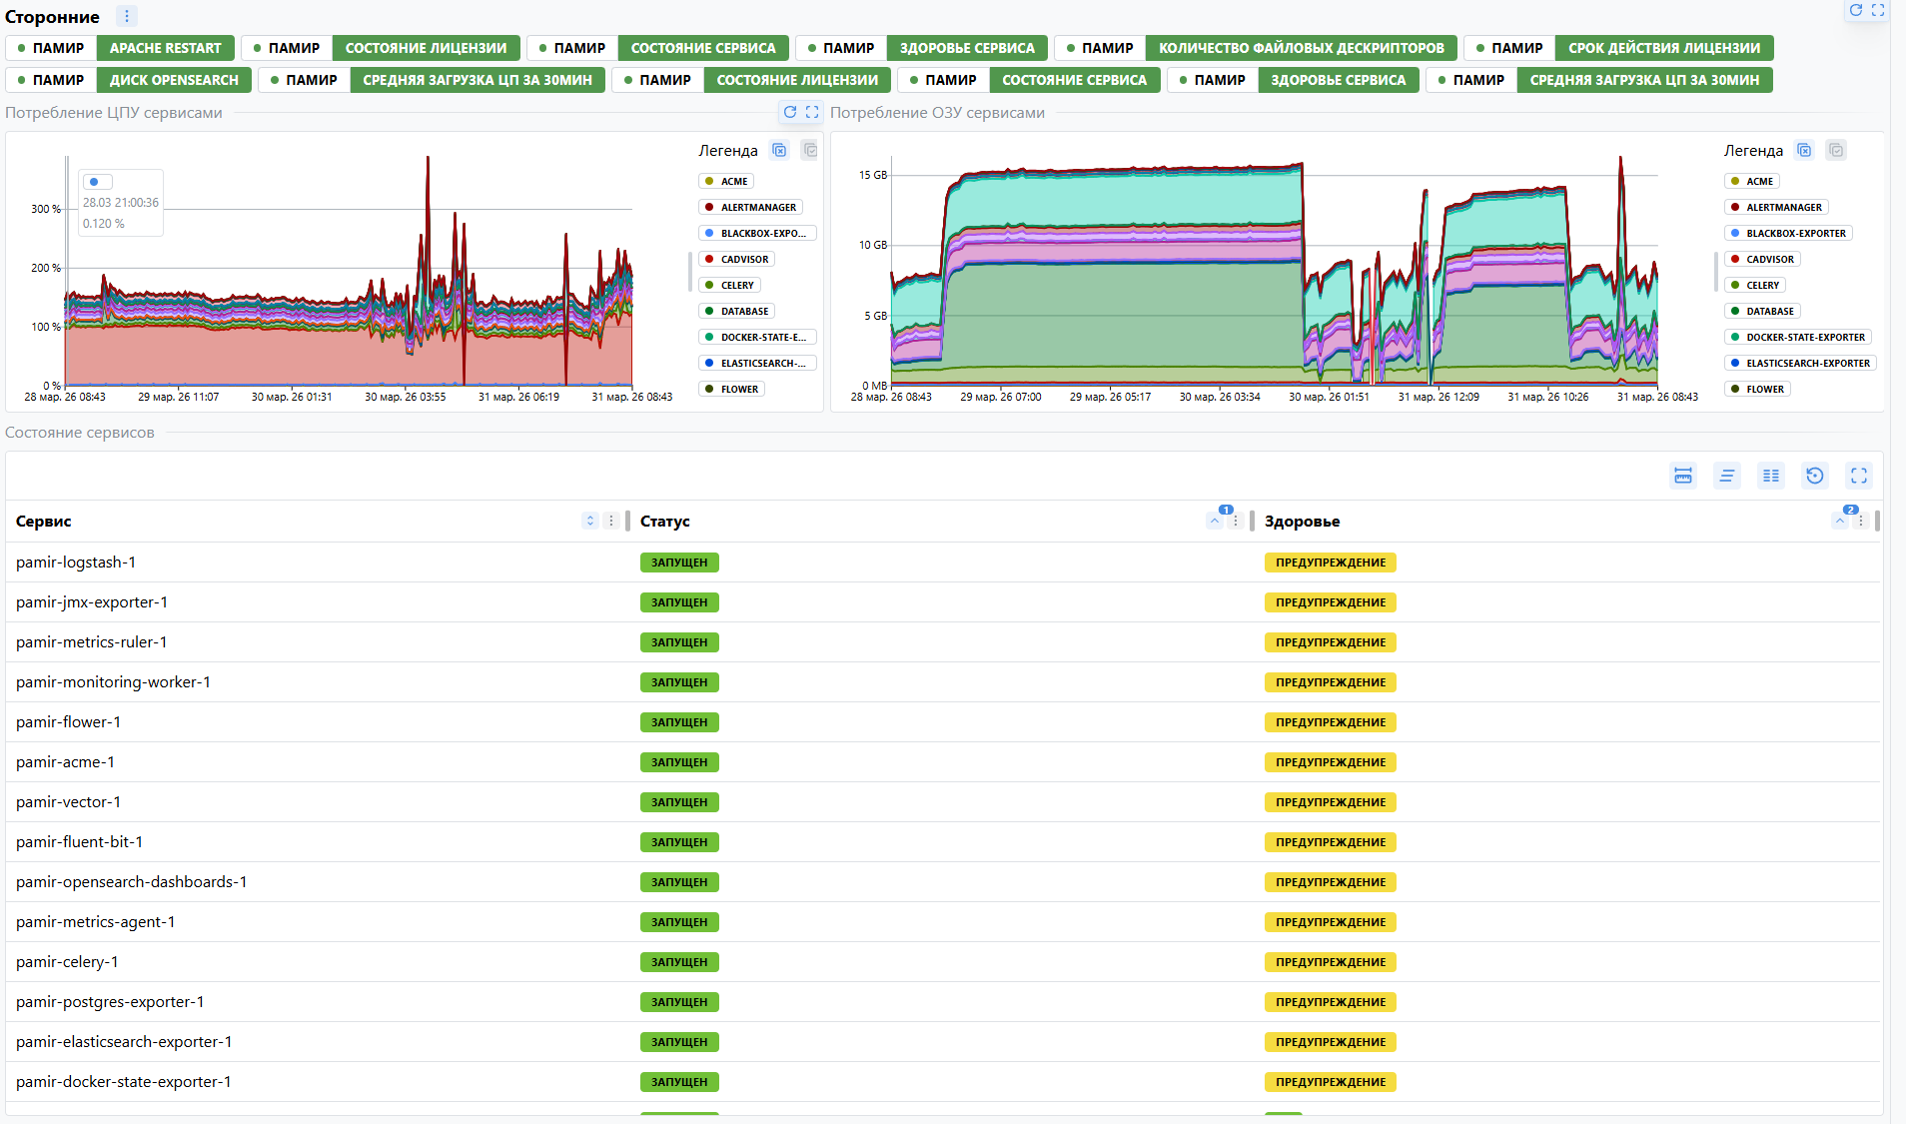Refresh the top-right Сторонние section
Image resolution: width=1906 pixels, height=1124 pixels.
point(1856,10)
